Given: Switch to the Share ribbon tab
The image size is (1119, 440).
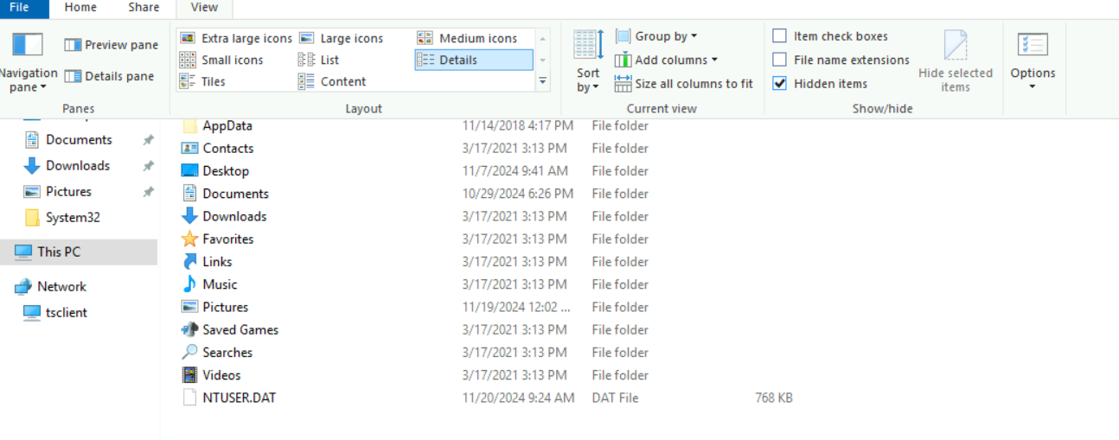Looking at the screenshot, I should click(144, 8).
